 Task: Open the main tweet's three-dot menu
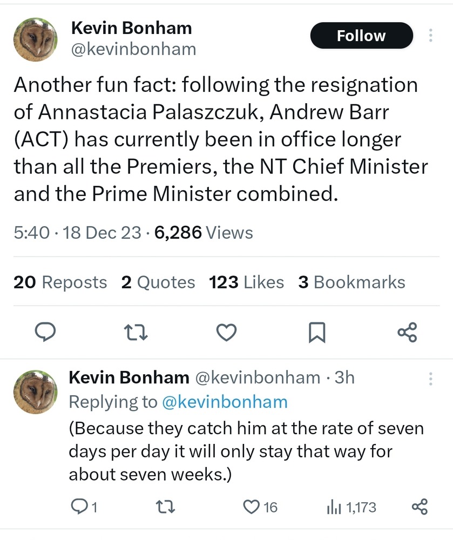[x=430, y=36]
